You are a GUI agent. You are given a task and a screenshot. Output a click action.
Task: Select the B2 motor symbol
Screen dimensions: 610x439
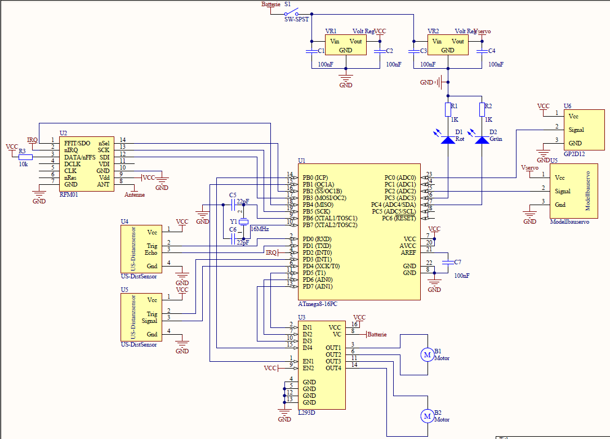tap(427, 416)
